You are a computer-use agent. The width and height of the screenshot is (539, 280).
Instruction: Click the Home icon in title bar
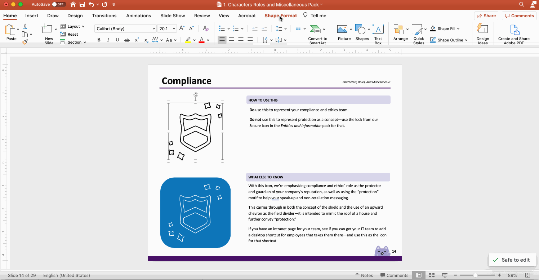73,4
